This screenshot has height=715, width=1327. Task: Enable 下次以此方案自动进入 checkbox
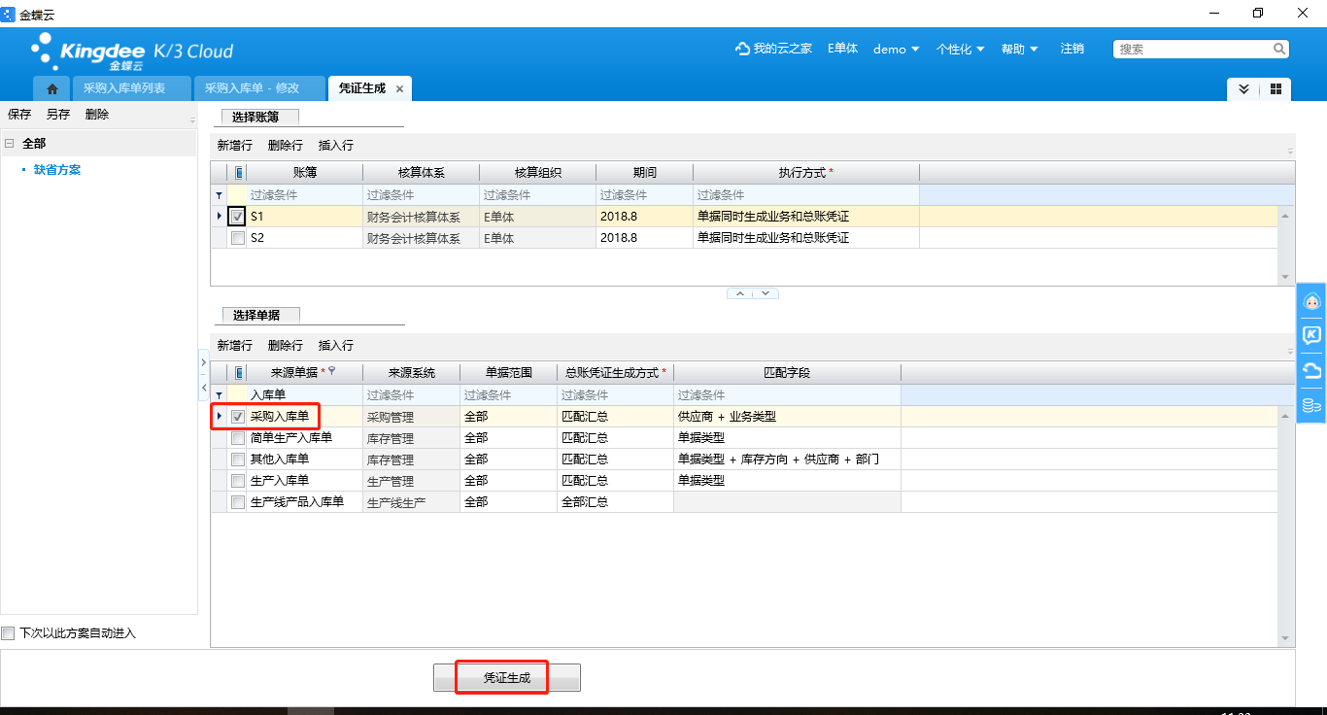9,633
